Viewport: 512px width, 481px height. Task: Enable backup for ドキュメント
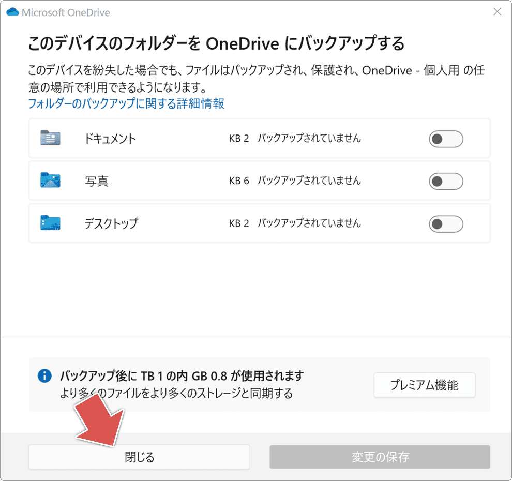[446, 139]
